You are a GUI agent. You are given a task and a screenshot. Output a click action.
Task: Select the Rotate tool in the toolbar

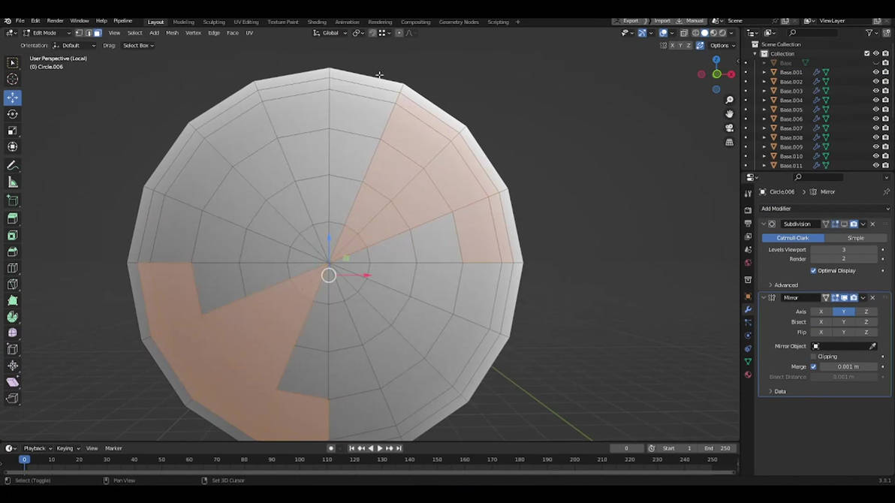coord(13,114)
